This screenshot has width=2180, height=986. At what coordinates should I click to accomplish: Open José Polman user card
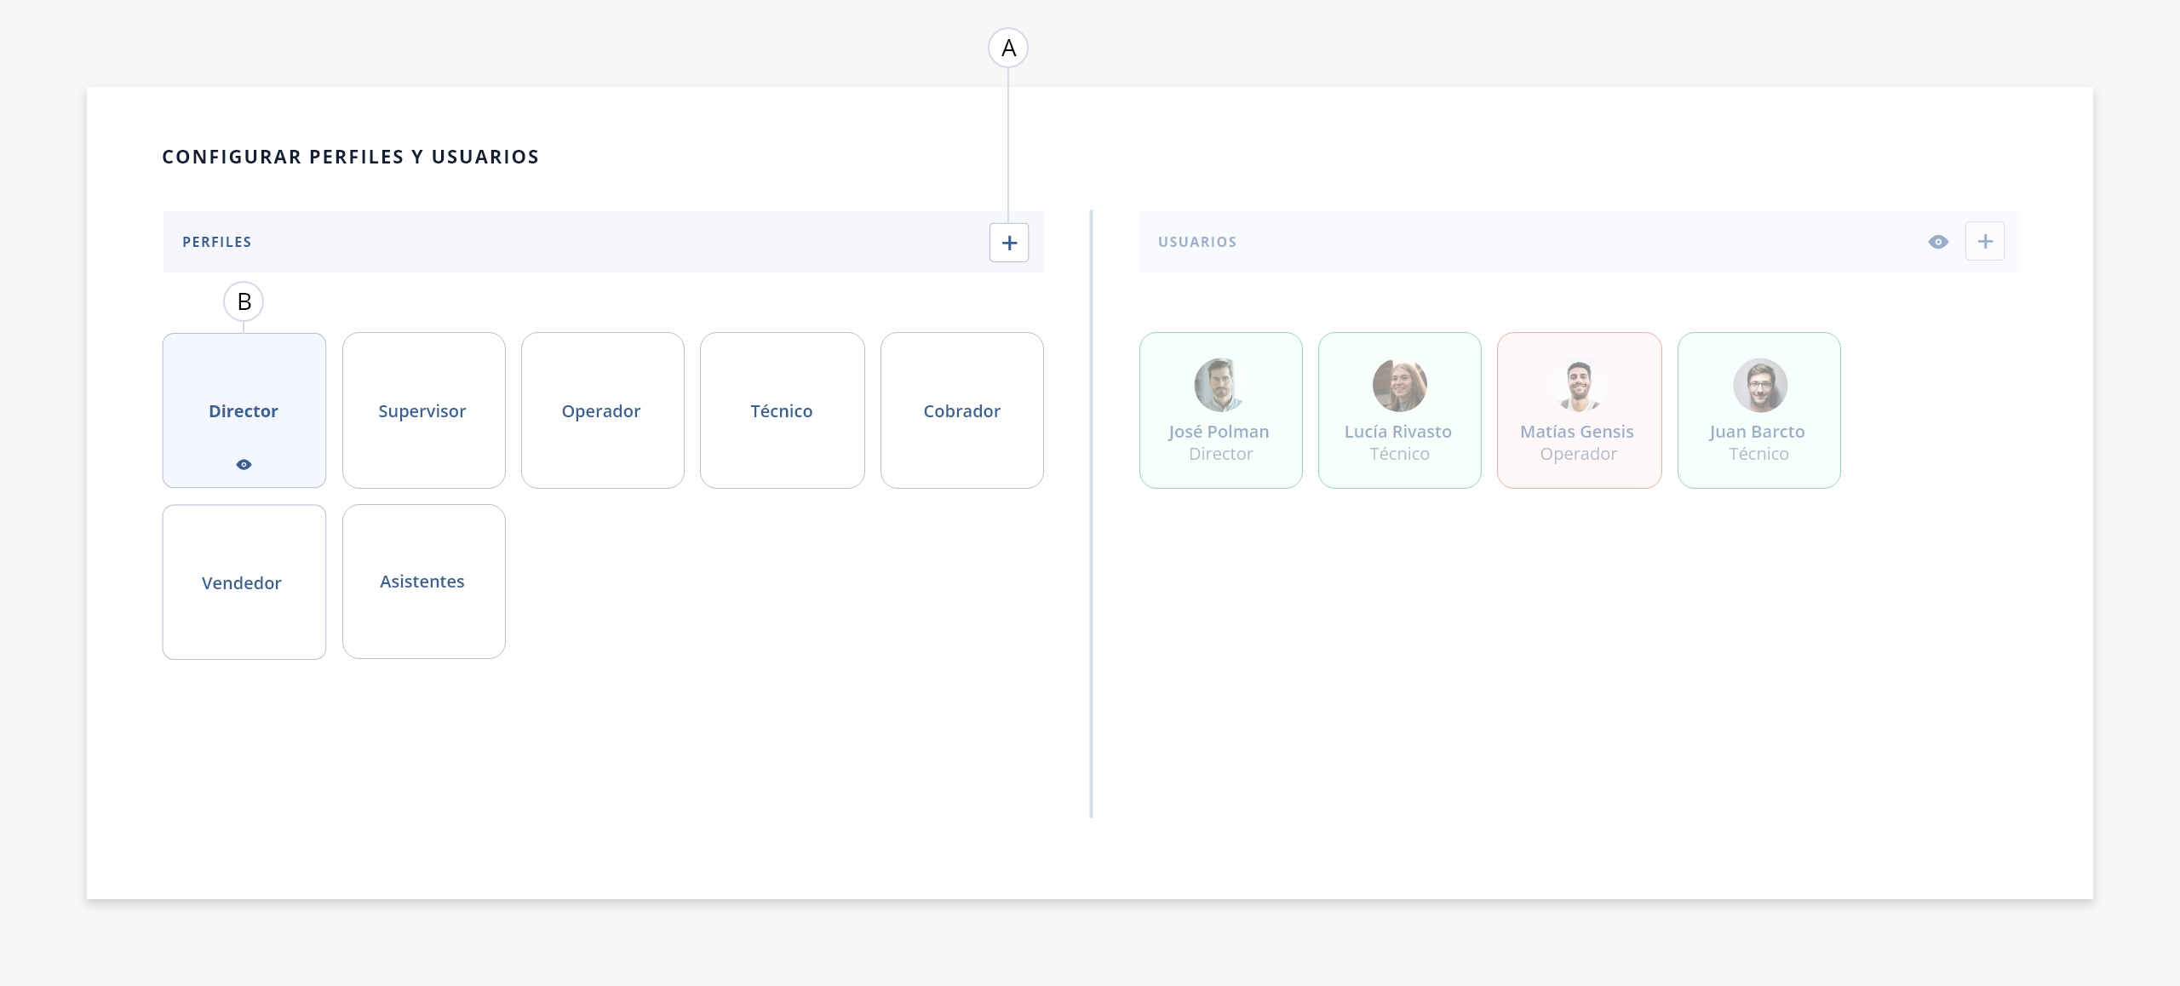pyautogui.click(x=1221, y=410)
